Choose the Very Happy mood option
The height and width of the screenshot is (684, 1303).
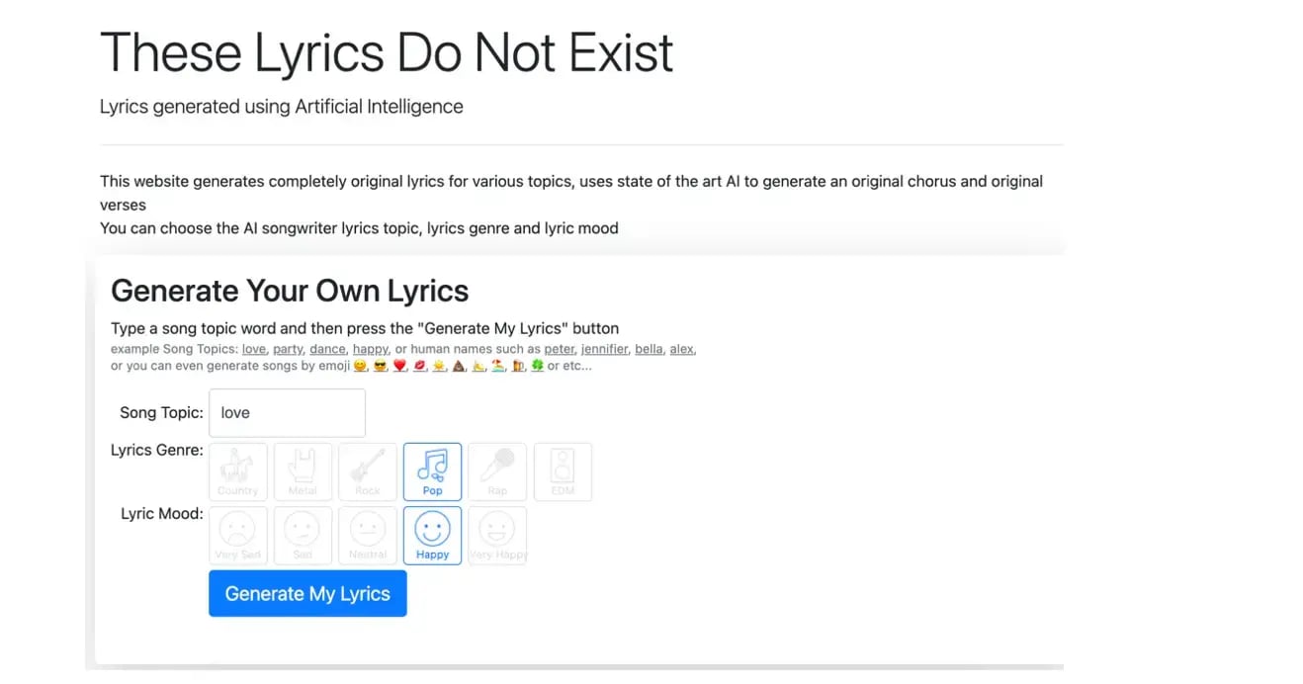[497, 536]
